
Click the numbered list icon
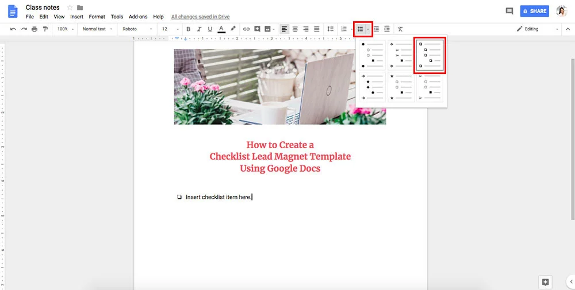coord(344,29)
